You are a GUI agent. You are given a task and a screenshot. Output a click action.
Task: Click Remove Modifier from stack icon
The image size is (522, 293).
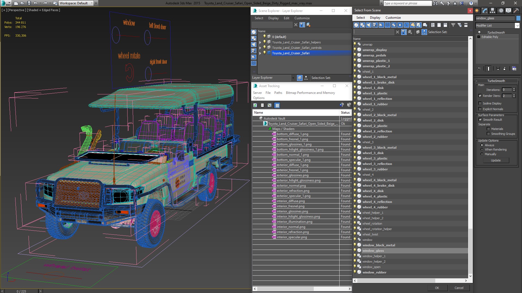pos(505,69)
